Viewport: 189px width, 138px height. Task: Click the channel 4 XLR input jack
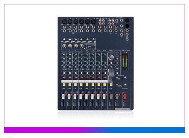point(81,22)
